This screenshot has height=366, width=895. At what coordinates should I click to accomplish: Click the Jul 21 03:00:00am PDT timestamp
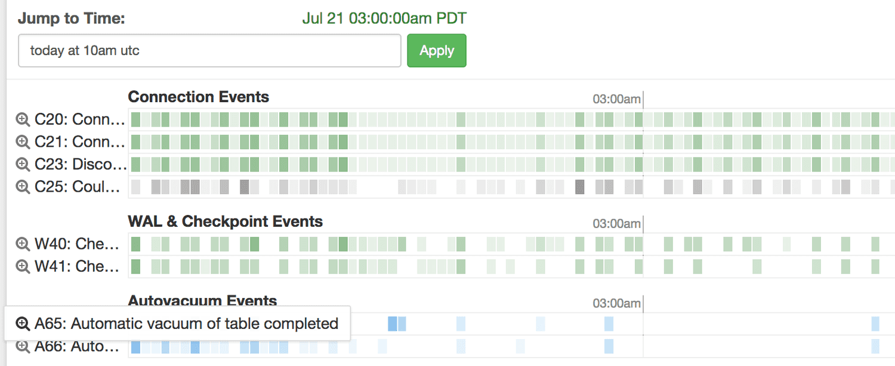coord(384,18)
